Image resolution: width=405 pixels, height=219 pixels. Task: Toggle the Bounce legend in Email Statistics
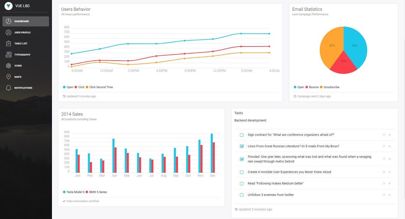tap(312, 87)
